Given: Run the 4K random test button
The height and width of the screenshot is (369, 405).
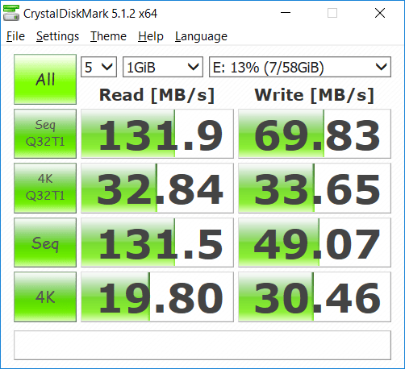Looking at the screenshot, I should (45, 296).
